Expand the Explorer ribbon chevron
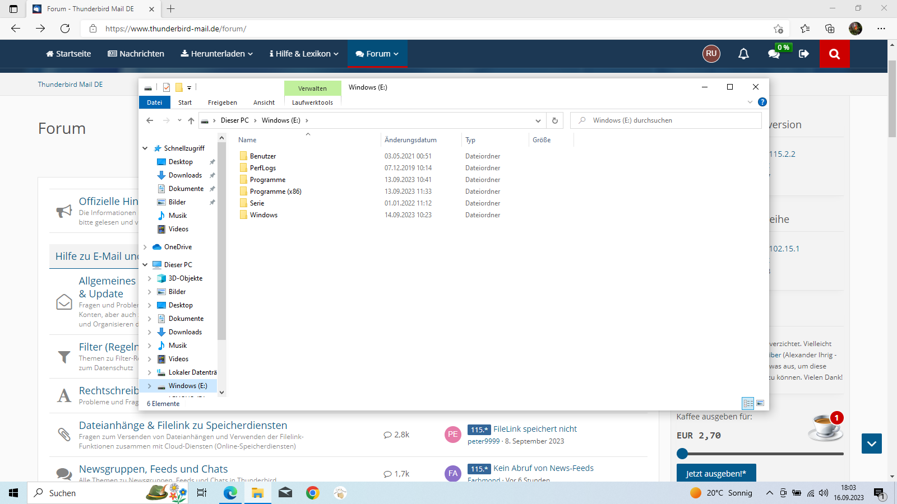The image size is (897, 504). [750, 102]
